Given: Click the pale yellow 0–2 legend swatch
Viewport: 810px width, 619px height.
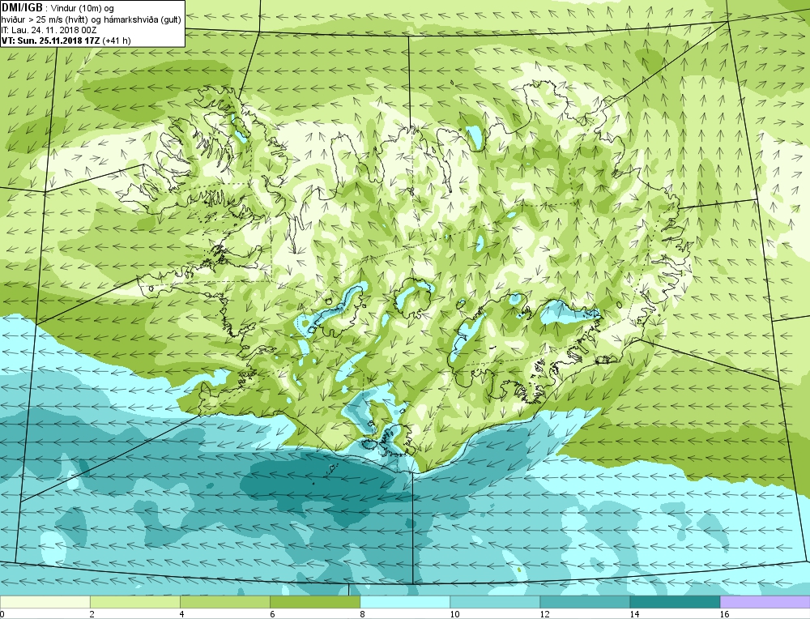Looking at the screenshot, I should [x=45, y=602].
